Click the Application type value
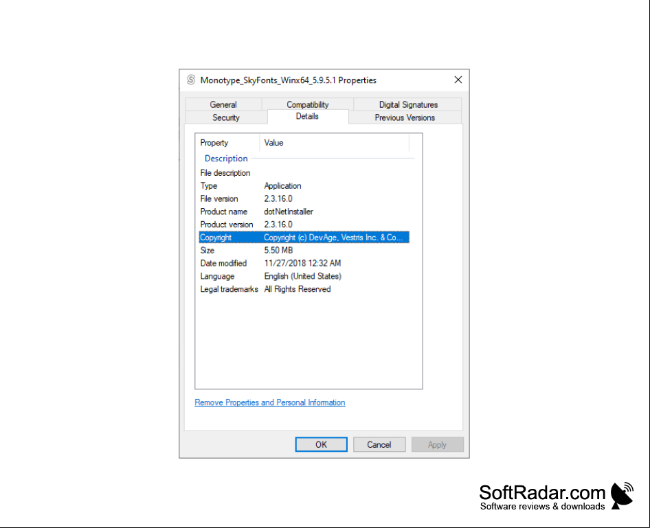Viewport: 650px width, 528px height. (x=282, y=185)
